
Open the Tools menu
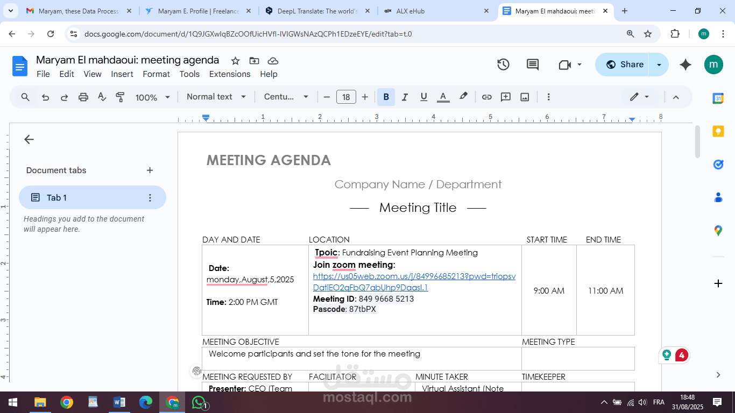point(189,74)
